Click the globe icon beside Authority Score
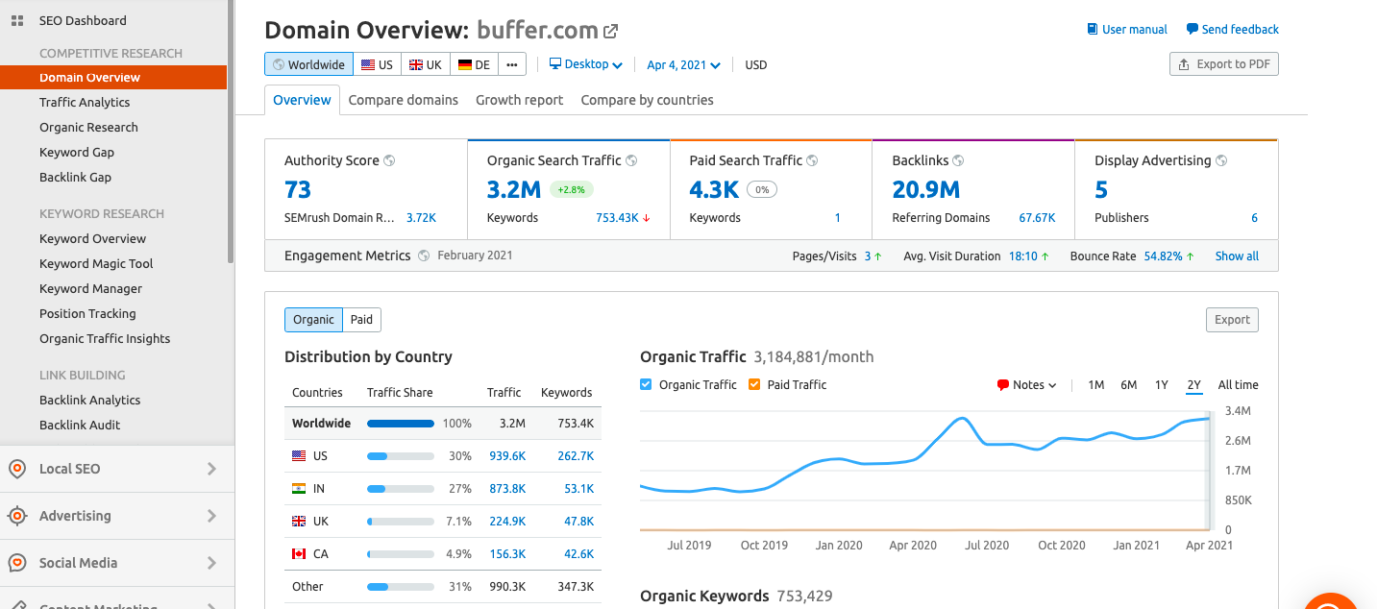The width and height of the screenshot is (1377, 609). point(389,160)
